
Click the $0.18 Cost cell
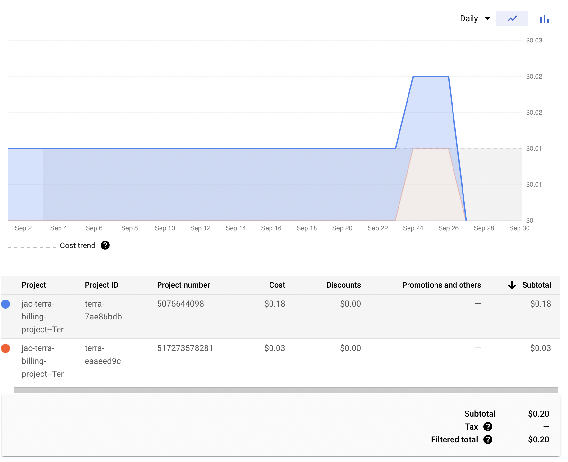(x=275, y=304)
